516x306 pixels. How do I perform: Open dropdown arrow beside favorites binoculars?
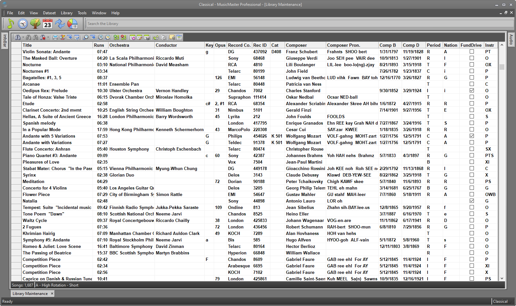[48, 37]
